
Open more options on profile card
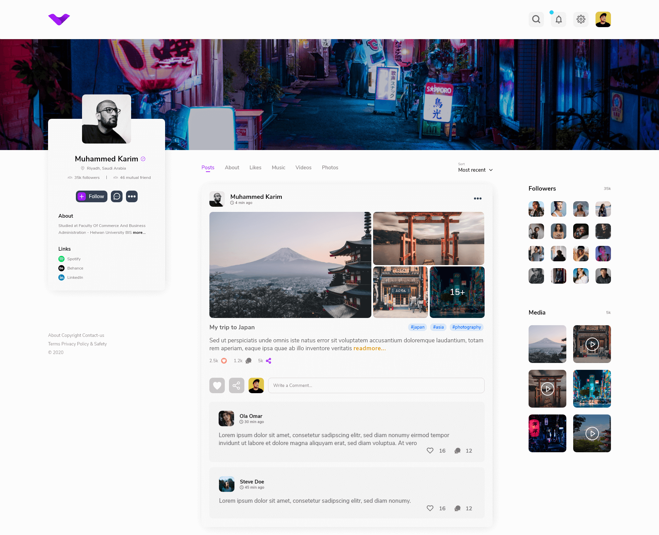click(x=132, y=196)
